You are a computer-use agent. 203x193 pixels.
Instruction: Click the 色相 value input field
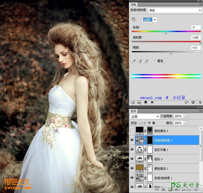195,27
